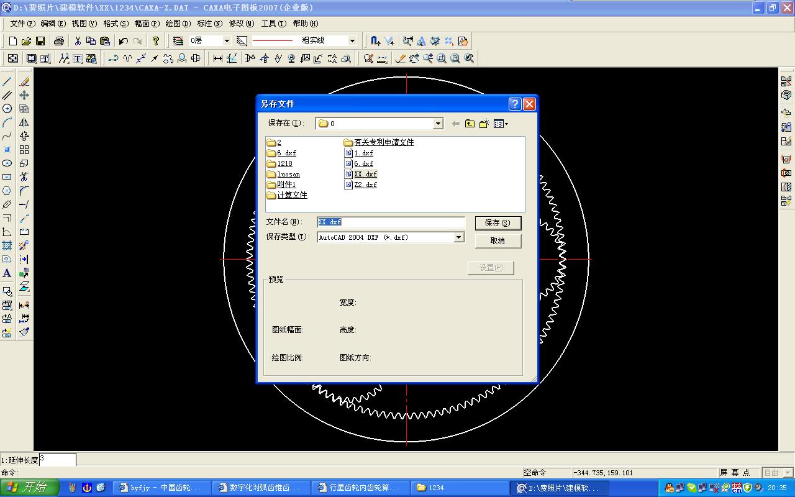Viewport: 795px width, 497px height.
Task: Open the layer control icon
Action: 178,41
